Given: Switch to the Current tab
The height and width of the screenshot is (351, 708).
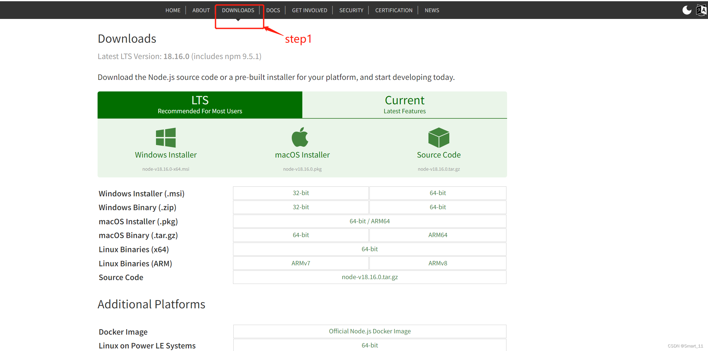Looking at the screenshot, I should click(x=404, y=105).
